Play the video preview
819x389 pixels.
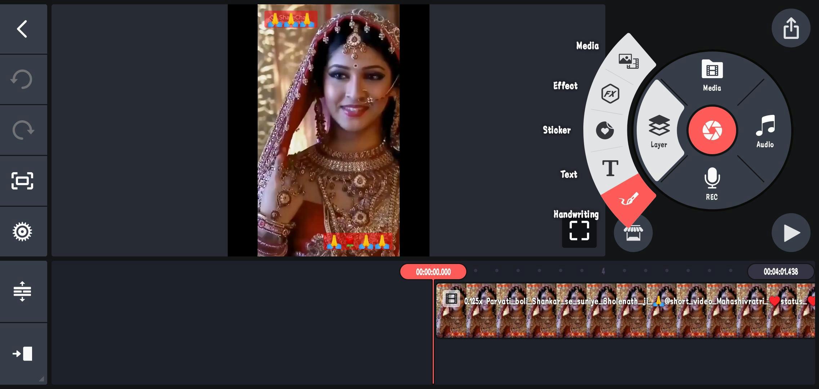(x=791, y=233)
